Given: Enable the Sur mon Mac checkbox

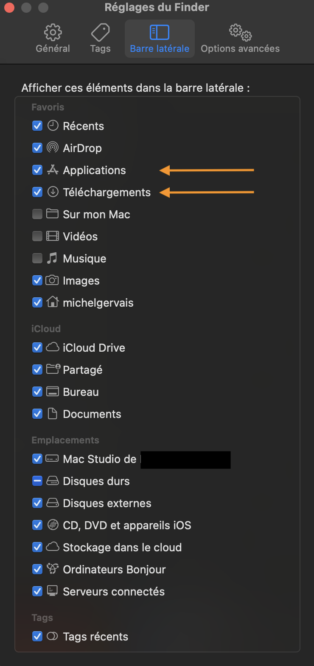Looking at the screenshot, I should pos(37,214).
